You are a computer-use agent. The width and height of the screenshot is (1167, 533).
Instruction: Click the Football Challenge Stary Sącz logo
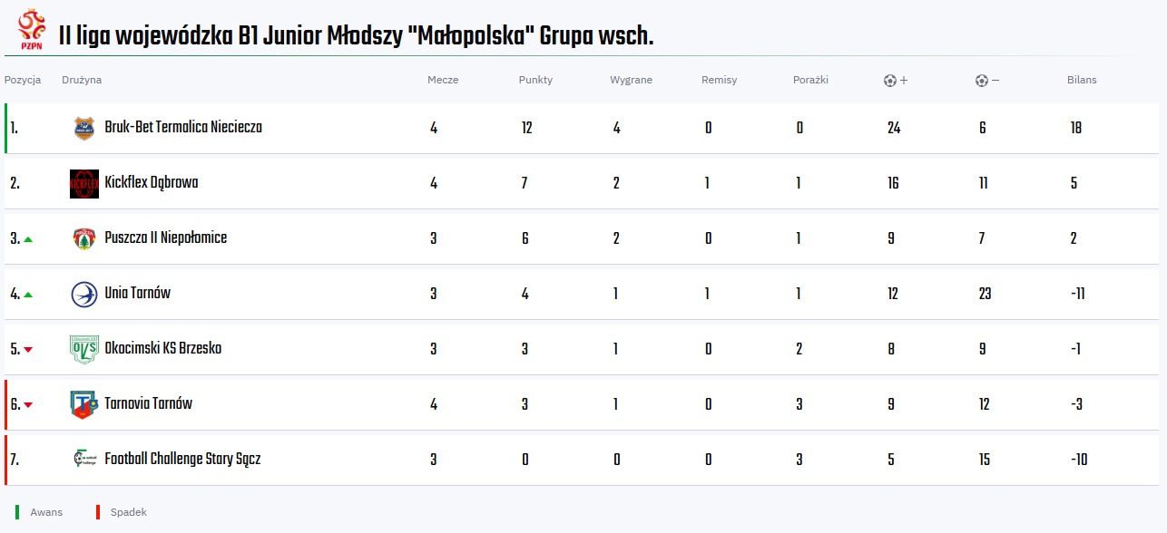[x=84, y=459]
